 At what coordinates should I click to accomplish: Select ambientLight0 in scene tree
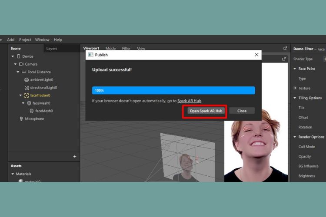click(x=42, y=80)
